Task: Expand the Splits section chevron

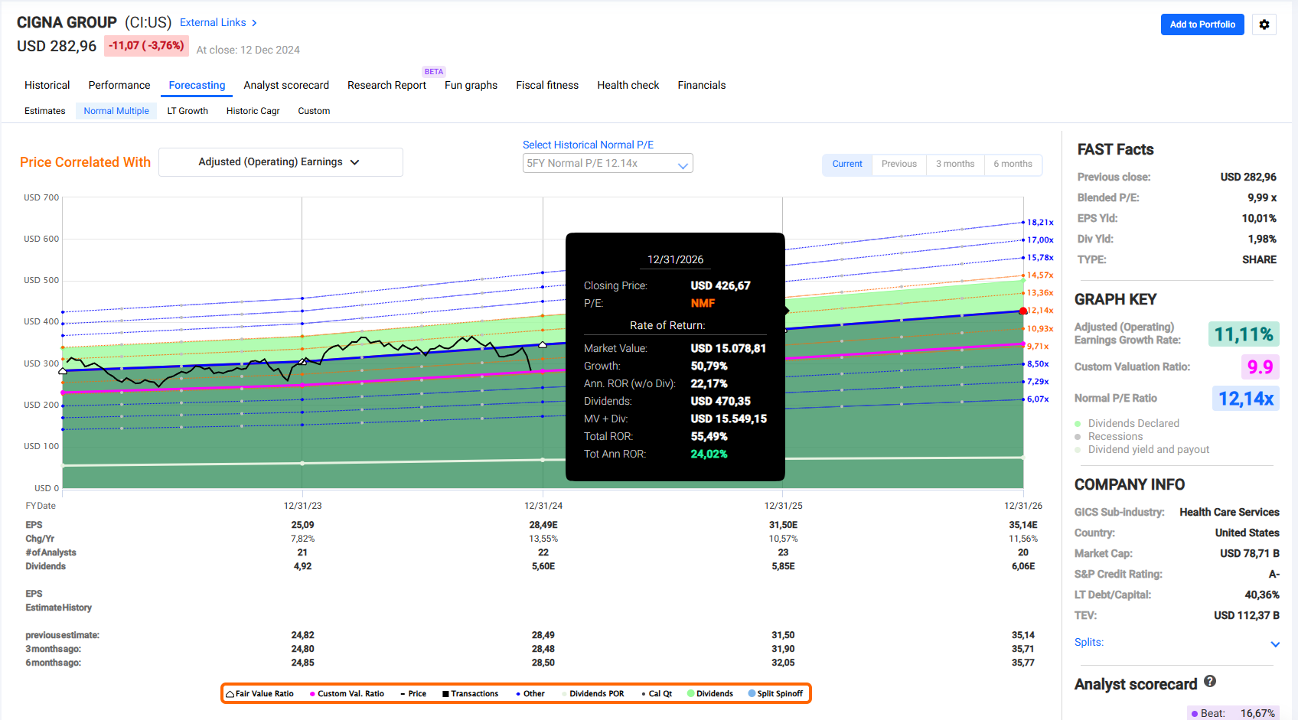Action: coord(1275,643)
